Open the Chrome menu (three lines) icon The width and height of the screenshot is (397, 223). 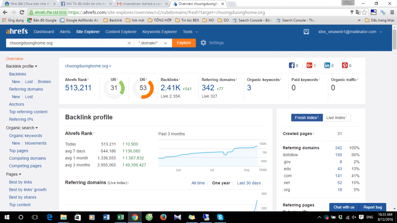pyautogui.click(x=392, y=12)
